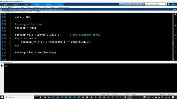
Task: Click the help icon in quick access toolbar
Action: coord(140,4)
